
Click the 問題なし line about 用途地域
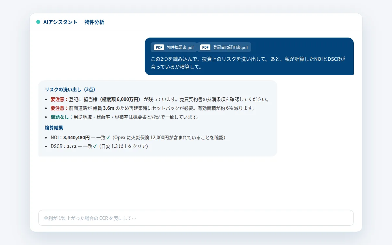pos(125,117)
